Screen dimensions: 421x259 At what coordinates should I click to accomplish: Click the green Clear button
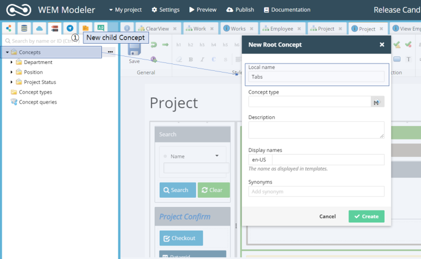click(214, 190)
